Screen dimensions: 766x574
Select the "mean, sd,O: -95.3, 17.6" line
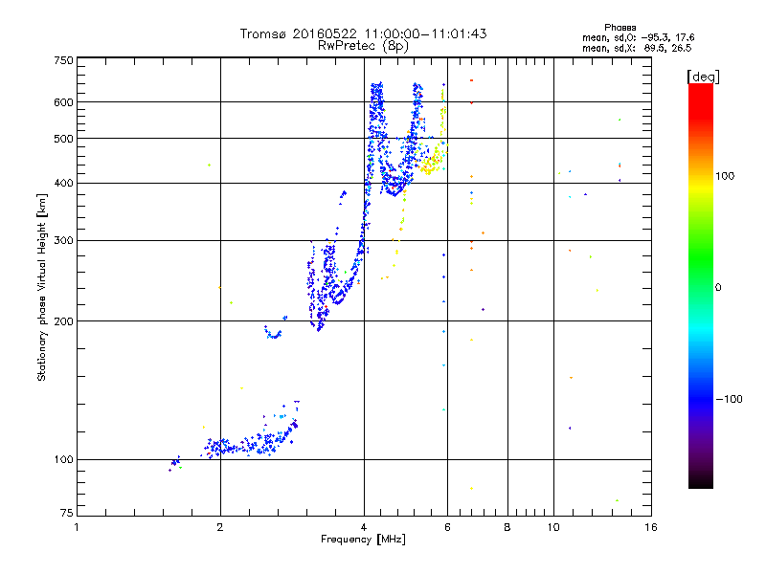(638, 37)
